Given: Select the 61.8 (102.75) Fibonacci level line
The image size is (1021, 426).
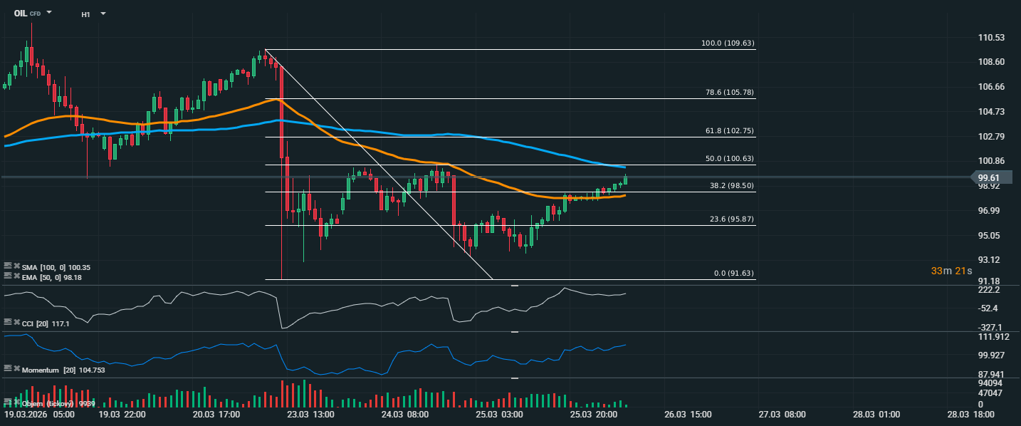Looking at the screenshot, I should click(x=498, y=137).
